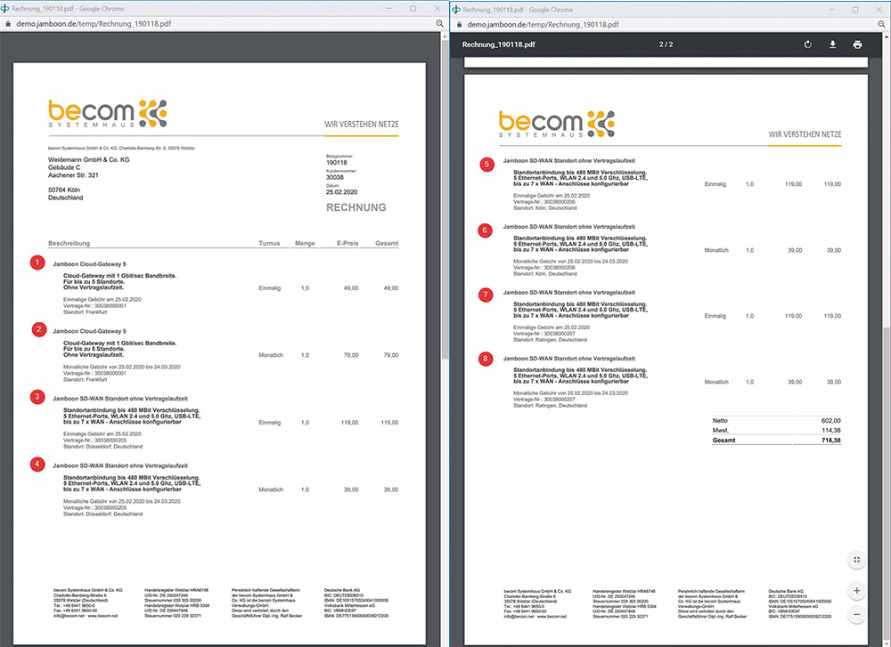Click the text 50764 Köln

pos(64,190)
